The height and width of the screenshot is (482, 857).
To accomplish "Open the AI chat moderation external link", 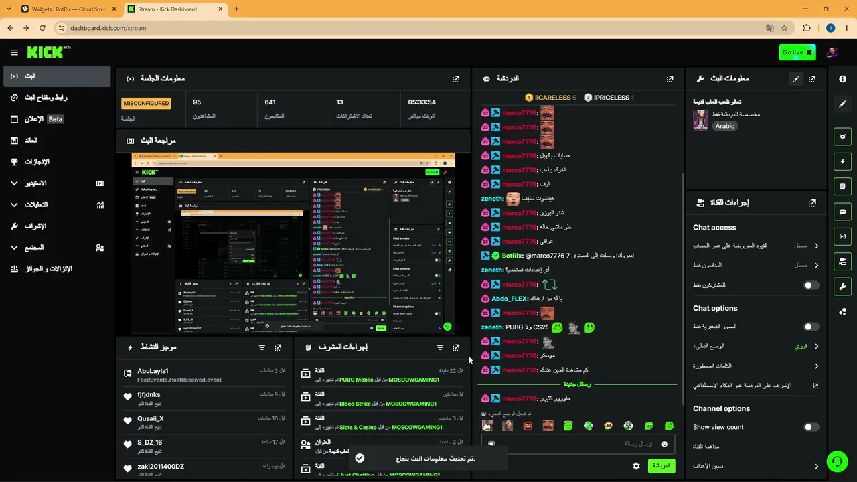I will [x=815, y=386].
